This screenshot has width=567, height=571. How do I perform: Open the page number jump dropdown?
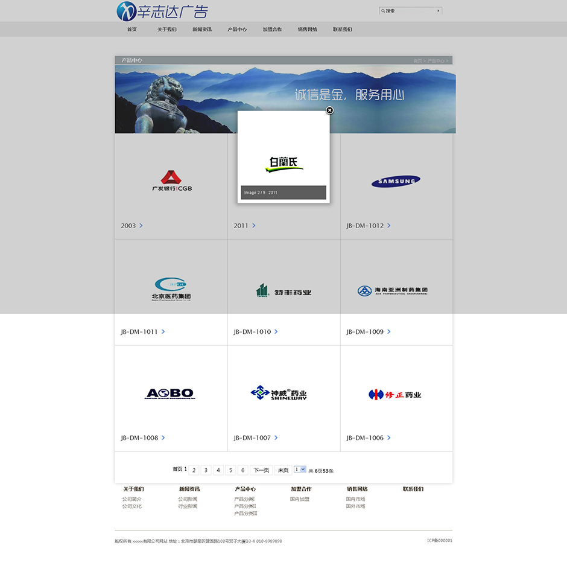click(300, 470)
